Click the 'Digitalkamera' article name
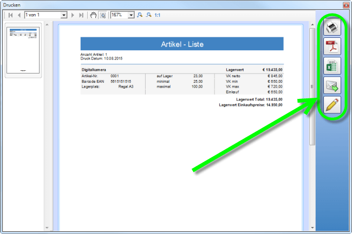 click(94, 70)
